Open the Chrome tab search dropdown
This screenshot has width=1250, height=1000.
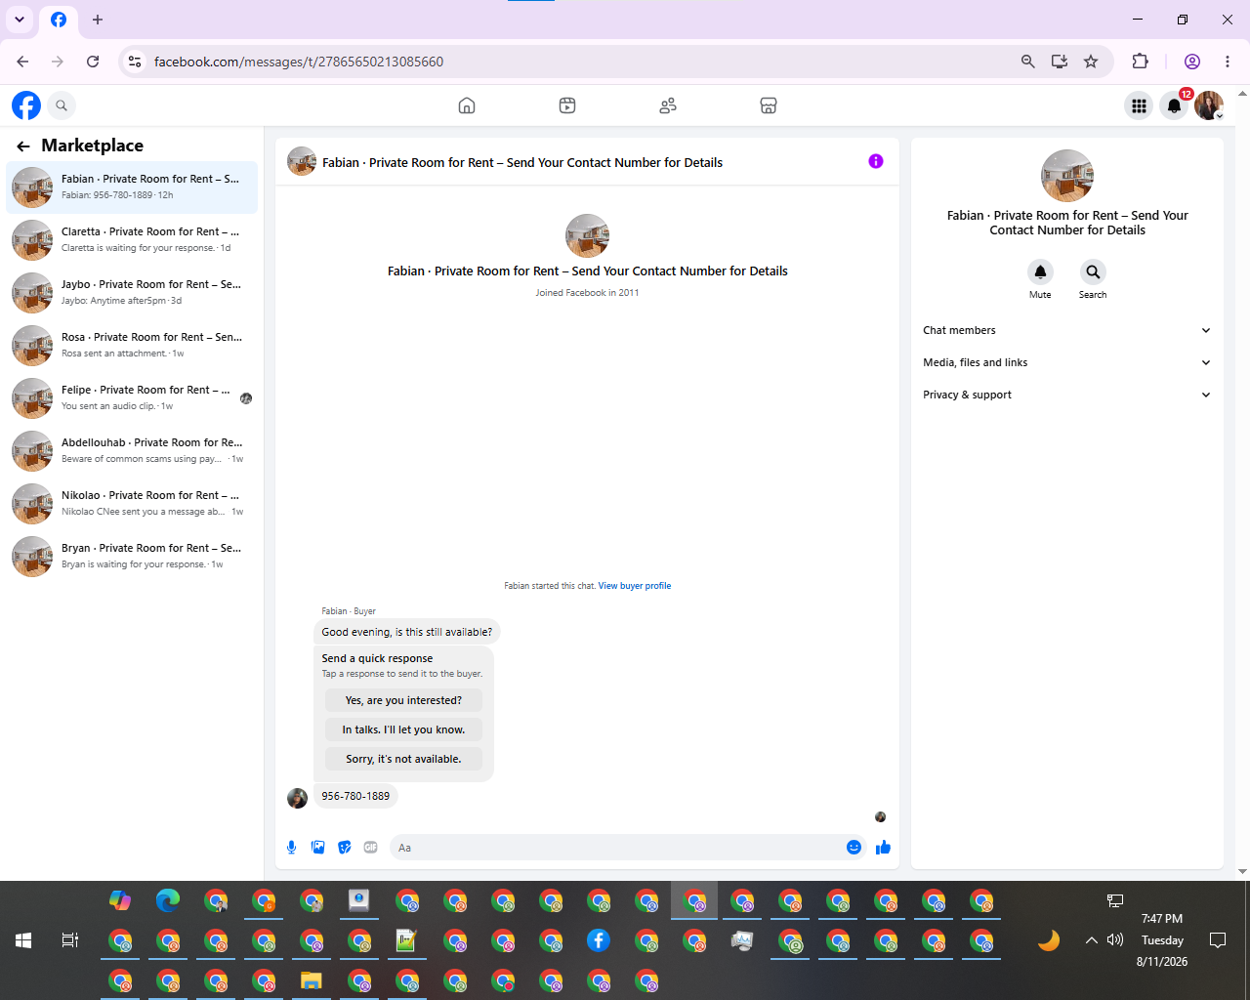pyautogui.click(x=20, y=20)
